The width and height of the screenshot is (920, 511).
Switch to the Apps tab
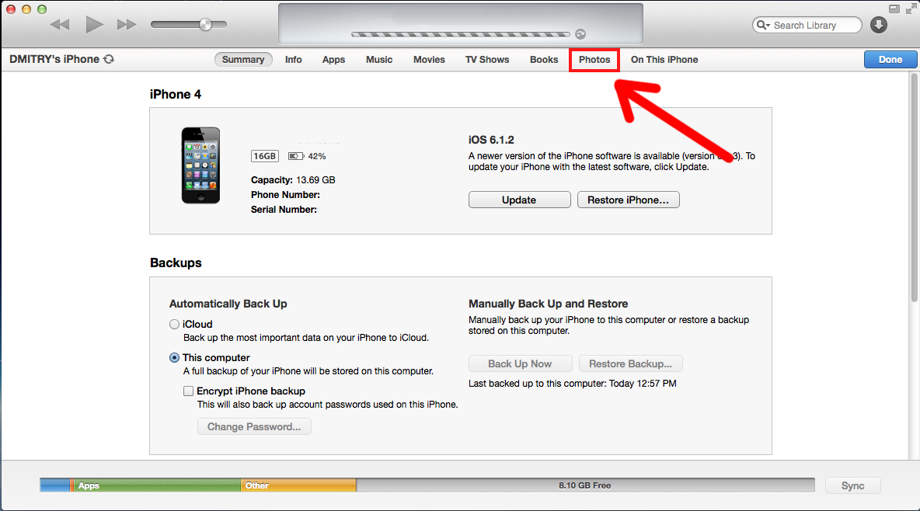pos(333,60)
